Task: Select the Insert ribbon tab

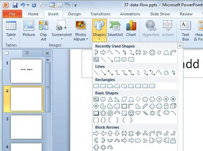Action: 53,14
